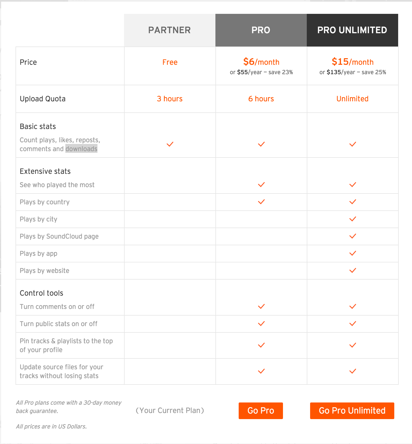Click Update source files checkmark under Pro Unlimited
The image size is (412, 444).
click(x=353, y=371)
